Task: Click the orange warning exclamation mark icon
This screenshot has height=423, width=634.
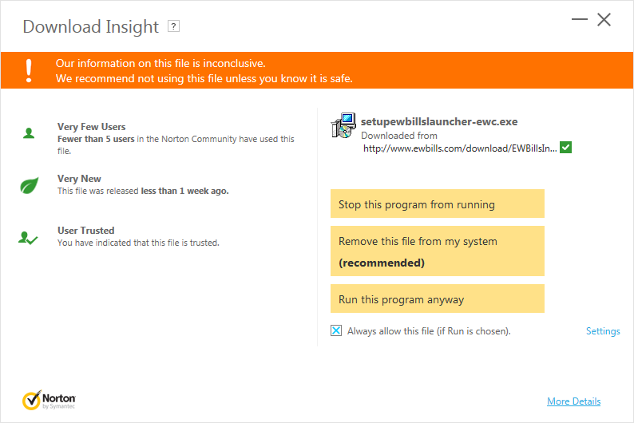Action: pyautogui.click(x=29, y=71)
